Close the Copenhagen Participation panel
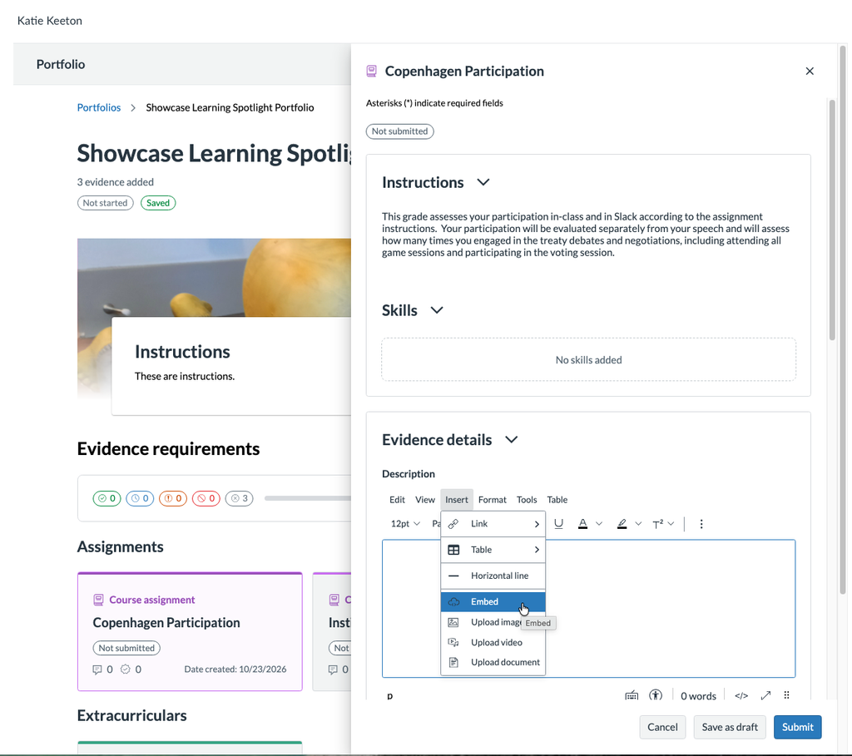The width and height of the screenshot is (852, 756). coord(809,72)
